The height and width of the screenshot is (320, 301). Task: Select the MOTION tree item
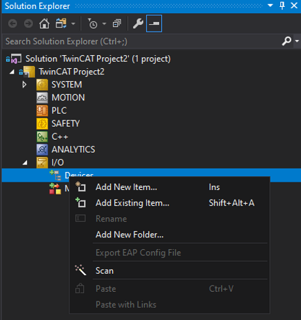pyautogui.click(x=68, y=98)
